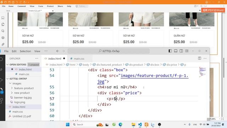Go back with the left arrow in VS Code

[57, 51]
